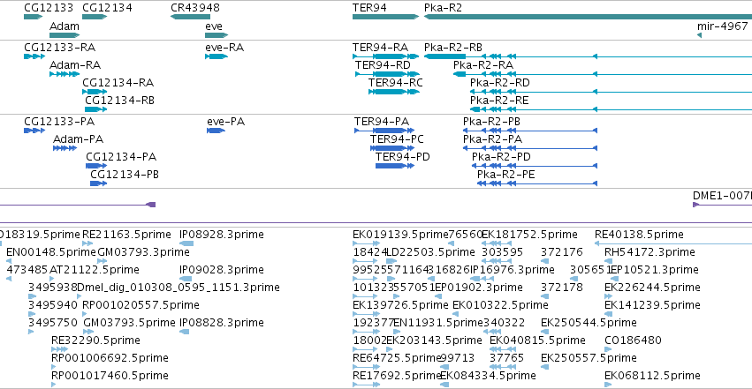This screenshot has width=752, height=389.
Task: Select the Pka-R2-PA protein label
Action: 492,139
